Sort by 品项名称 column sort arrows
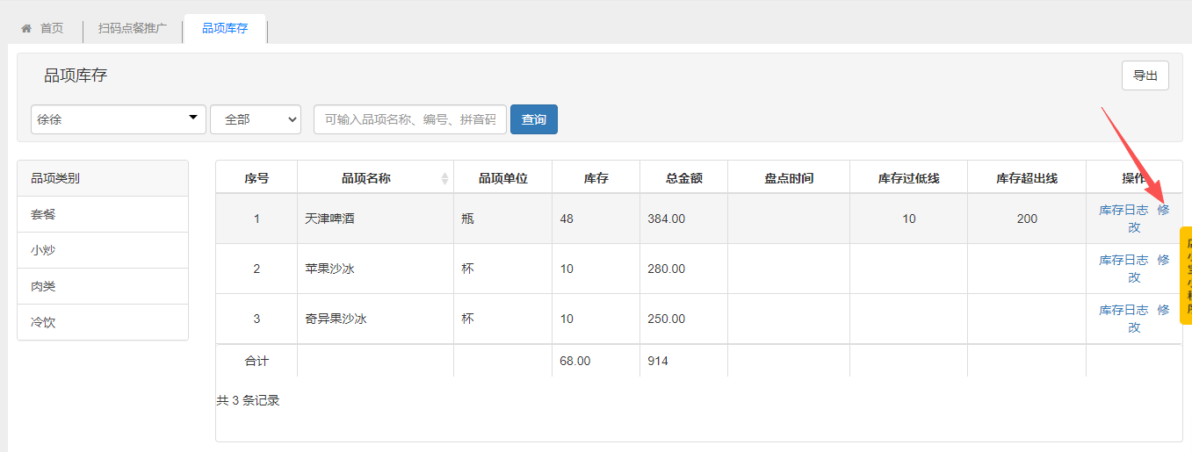Screen dimensions: 1192x452 pyautogui.click(x=444, y=178)
